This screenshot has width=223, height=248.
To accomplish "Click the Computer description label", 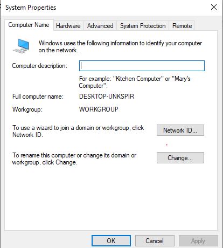I will [x=40, y=66].
